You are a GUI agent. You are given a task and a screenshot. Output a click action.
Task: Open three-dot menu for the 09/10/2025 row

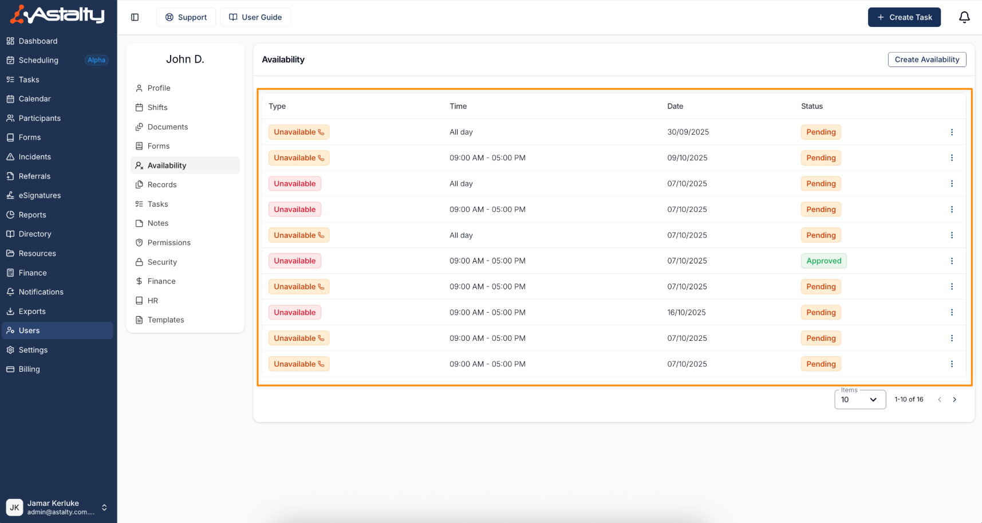(952, 158)
